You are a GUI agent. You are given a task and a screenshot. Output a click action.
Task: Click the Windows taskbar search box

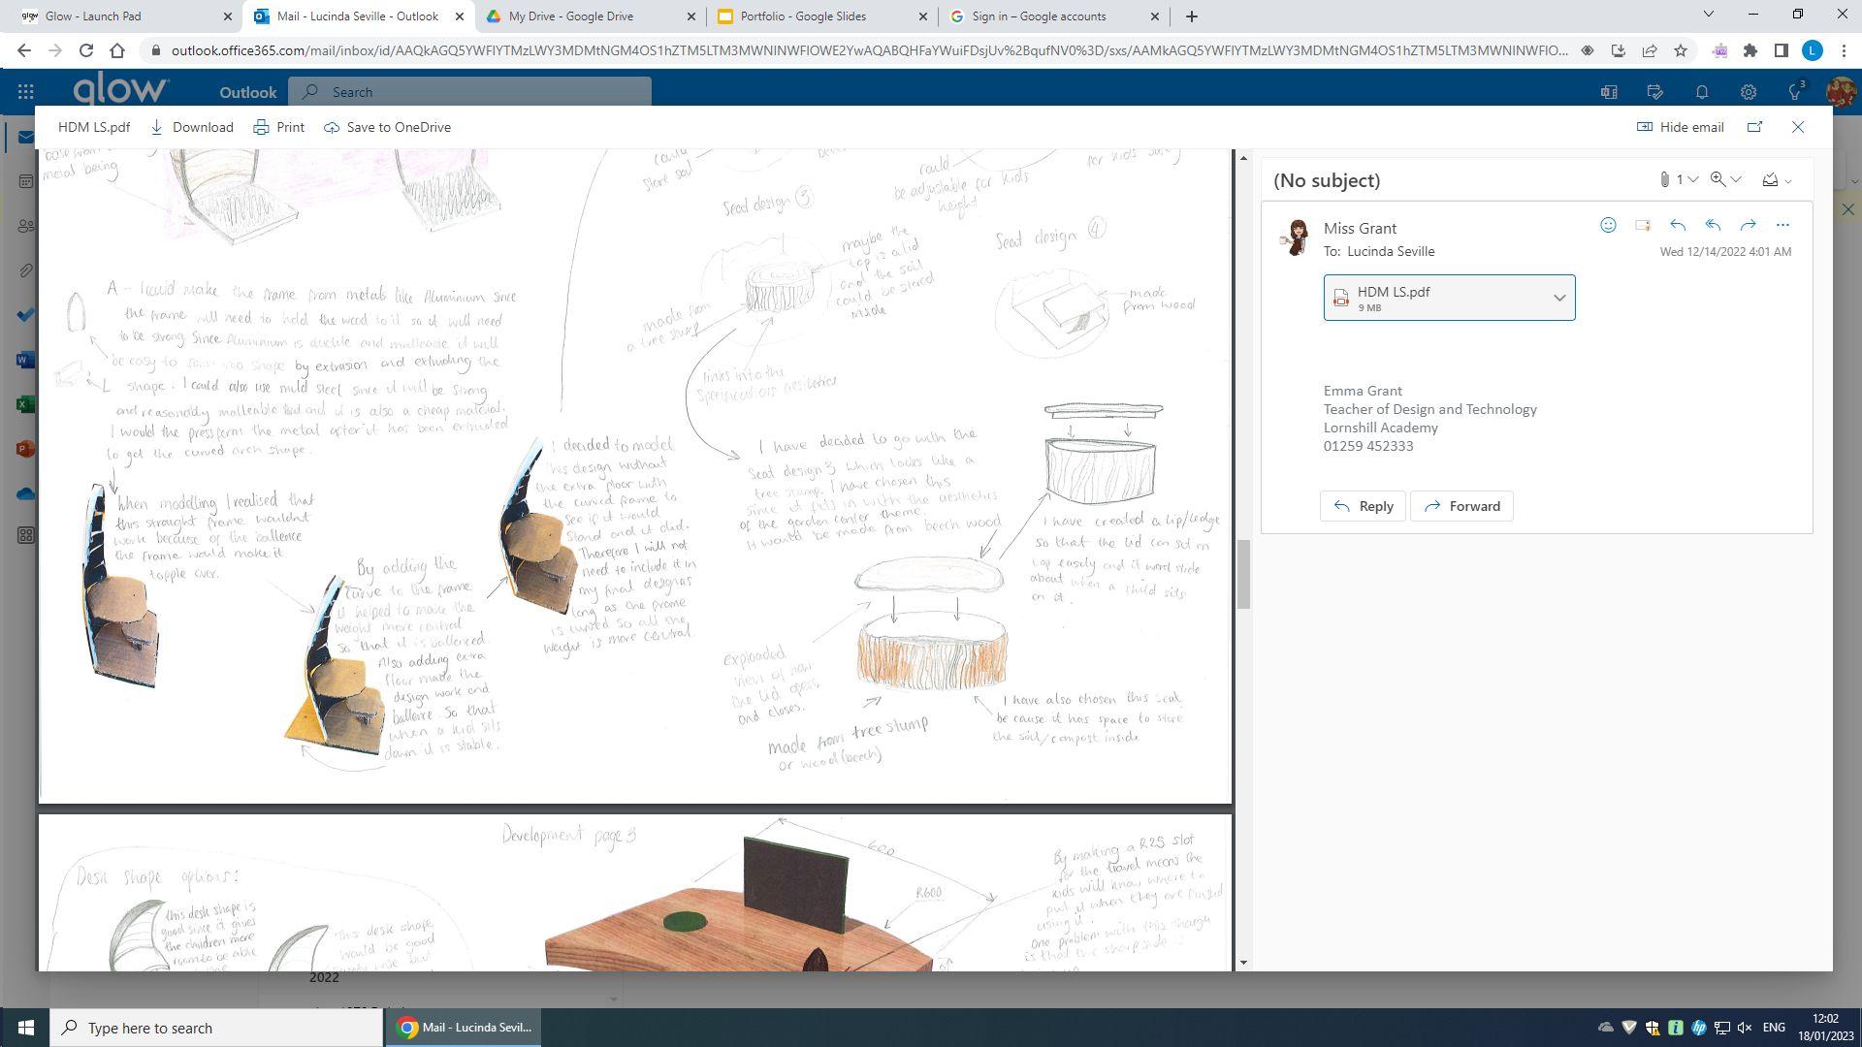point(217,1028)
